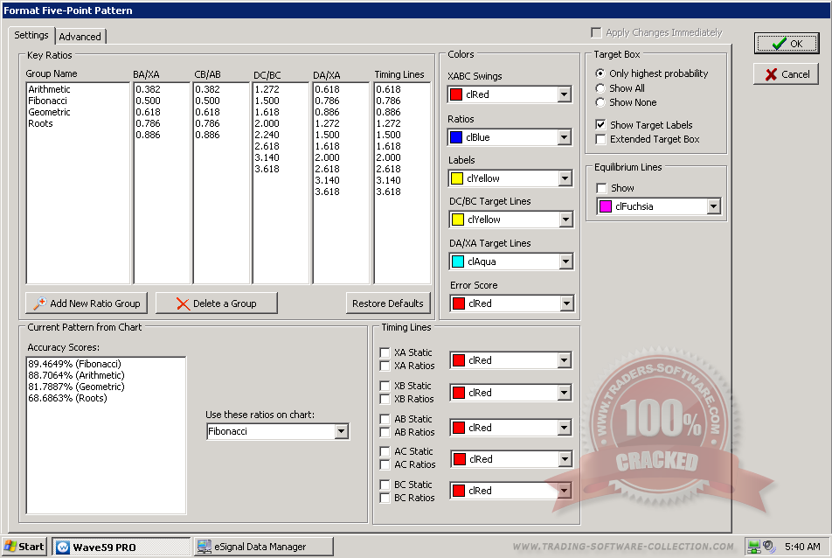
Task: Click the blue Ratios color swatch
Action: tap(456, 137)
